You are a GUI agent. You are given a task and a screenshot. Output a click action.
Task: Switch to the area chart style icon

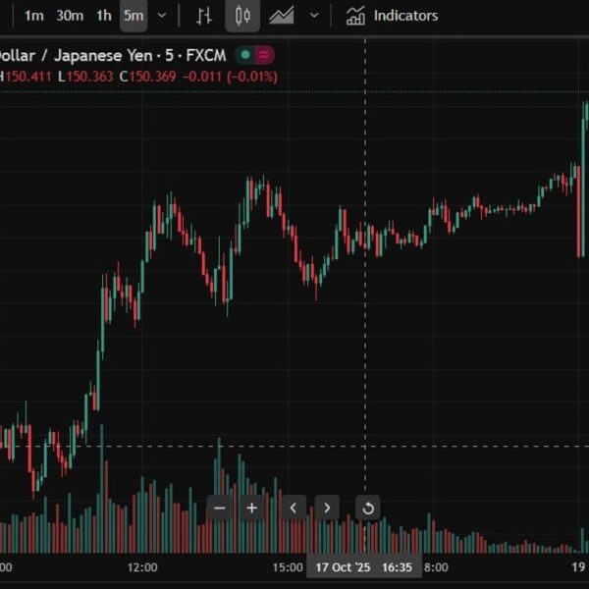(282, 16)
